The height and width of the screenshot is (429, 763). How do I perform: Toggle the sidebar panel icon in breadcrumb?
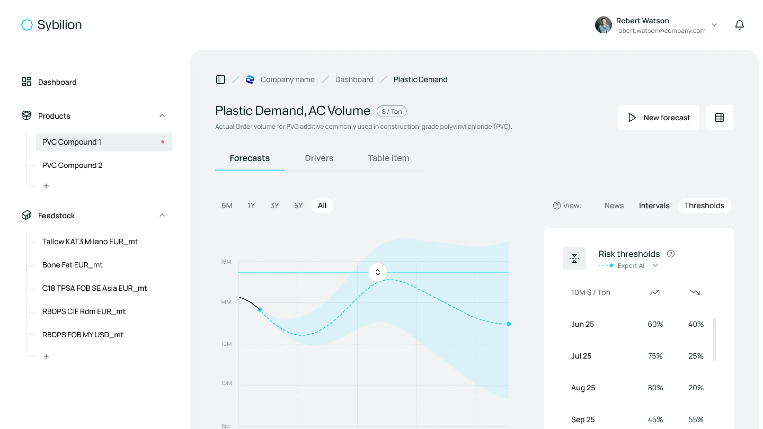coord(220,79)
